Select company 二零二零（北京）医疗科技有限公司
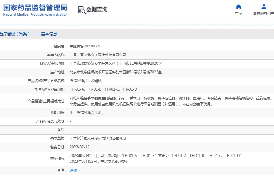274x176 pixels. click(98, 55)
